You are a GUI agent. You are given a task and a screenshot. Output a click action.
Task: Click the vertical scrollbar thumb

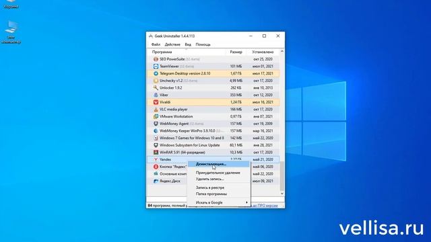pos(282,176)
